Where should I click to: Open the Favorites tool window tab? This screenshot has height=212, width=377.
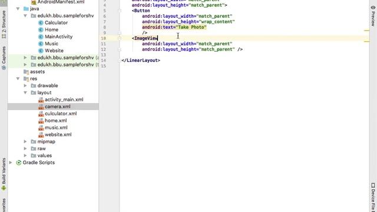pos(4,205)
